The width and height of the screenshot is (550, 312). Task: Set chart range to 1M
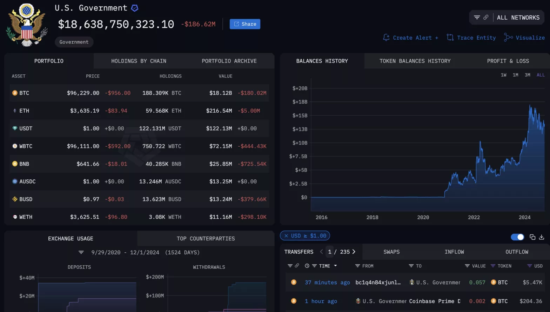pyautogui.click(x=515, y=75)
